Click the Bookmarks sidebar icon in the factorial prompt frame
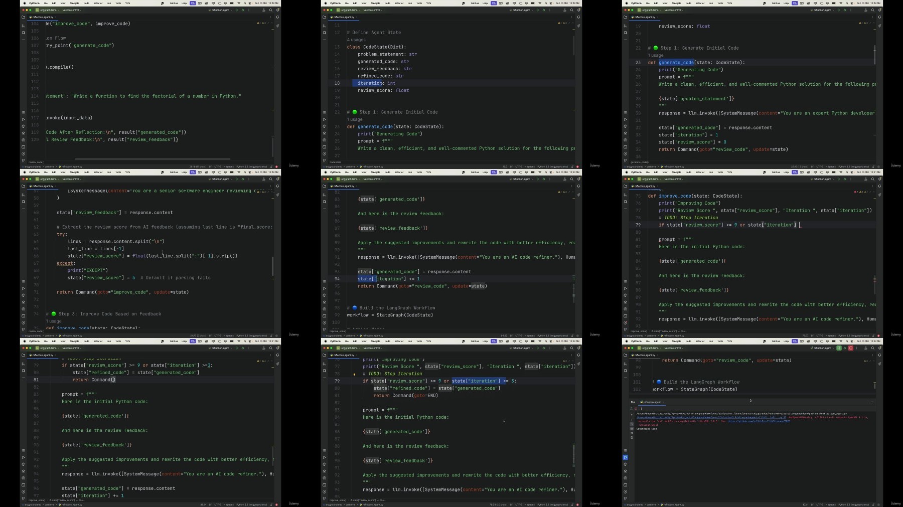Image resolution: width=903 pixels, height=507 pixels. click(x=23, y=32)
